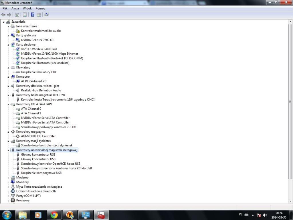Click the Forward arrow toolbar icon
This screenshot has width=293, height=220.
pos(9,15)
